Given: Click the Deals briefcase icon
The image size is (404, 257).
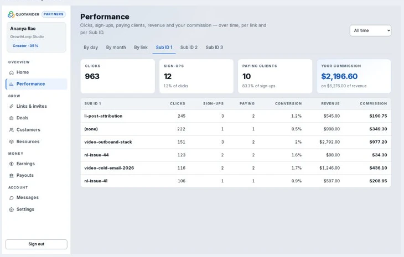Looking at the screenshot, I should coord(11,118).
